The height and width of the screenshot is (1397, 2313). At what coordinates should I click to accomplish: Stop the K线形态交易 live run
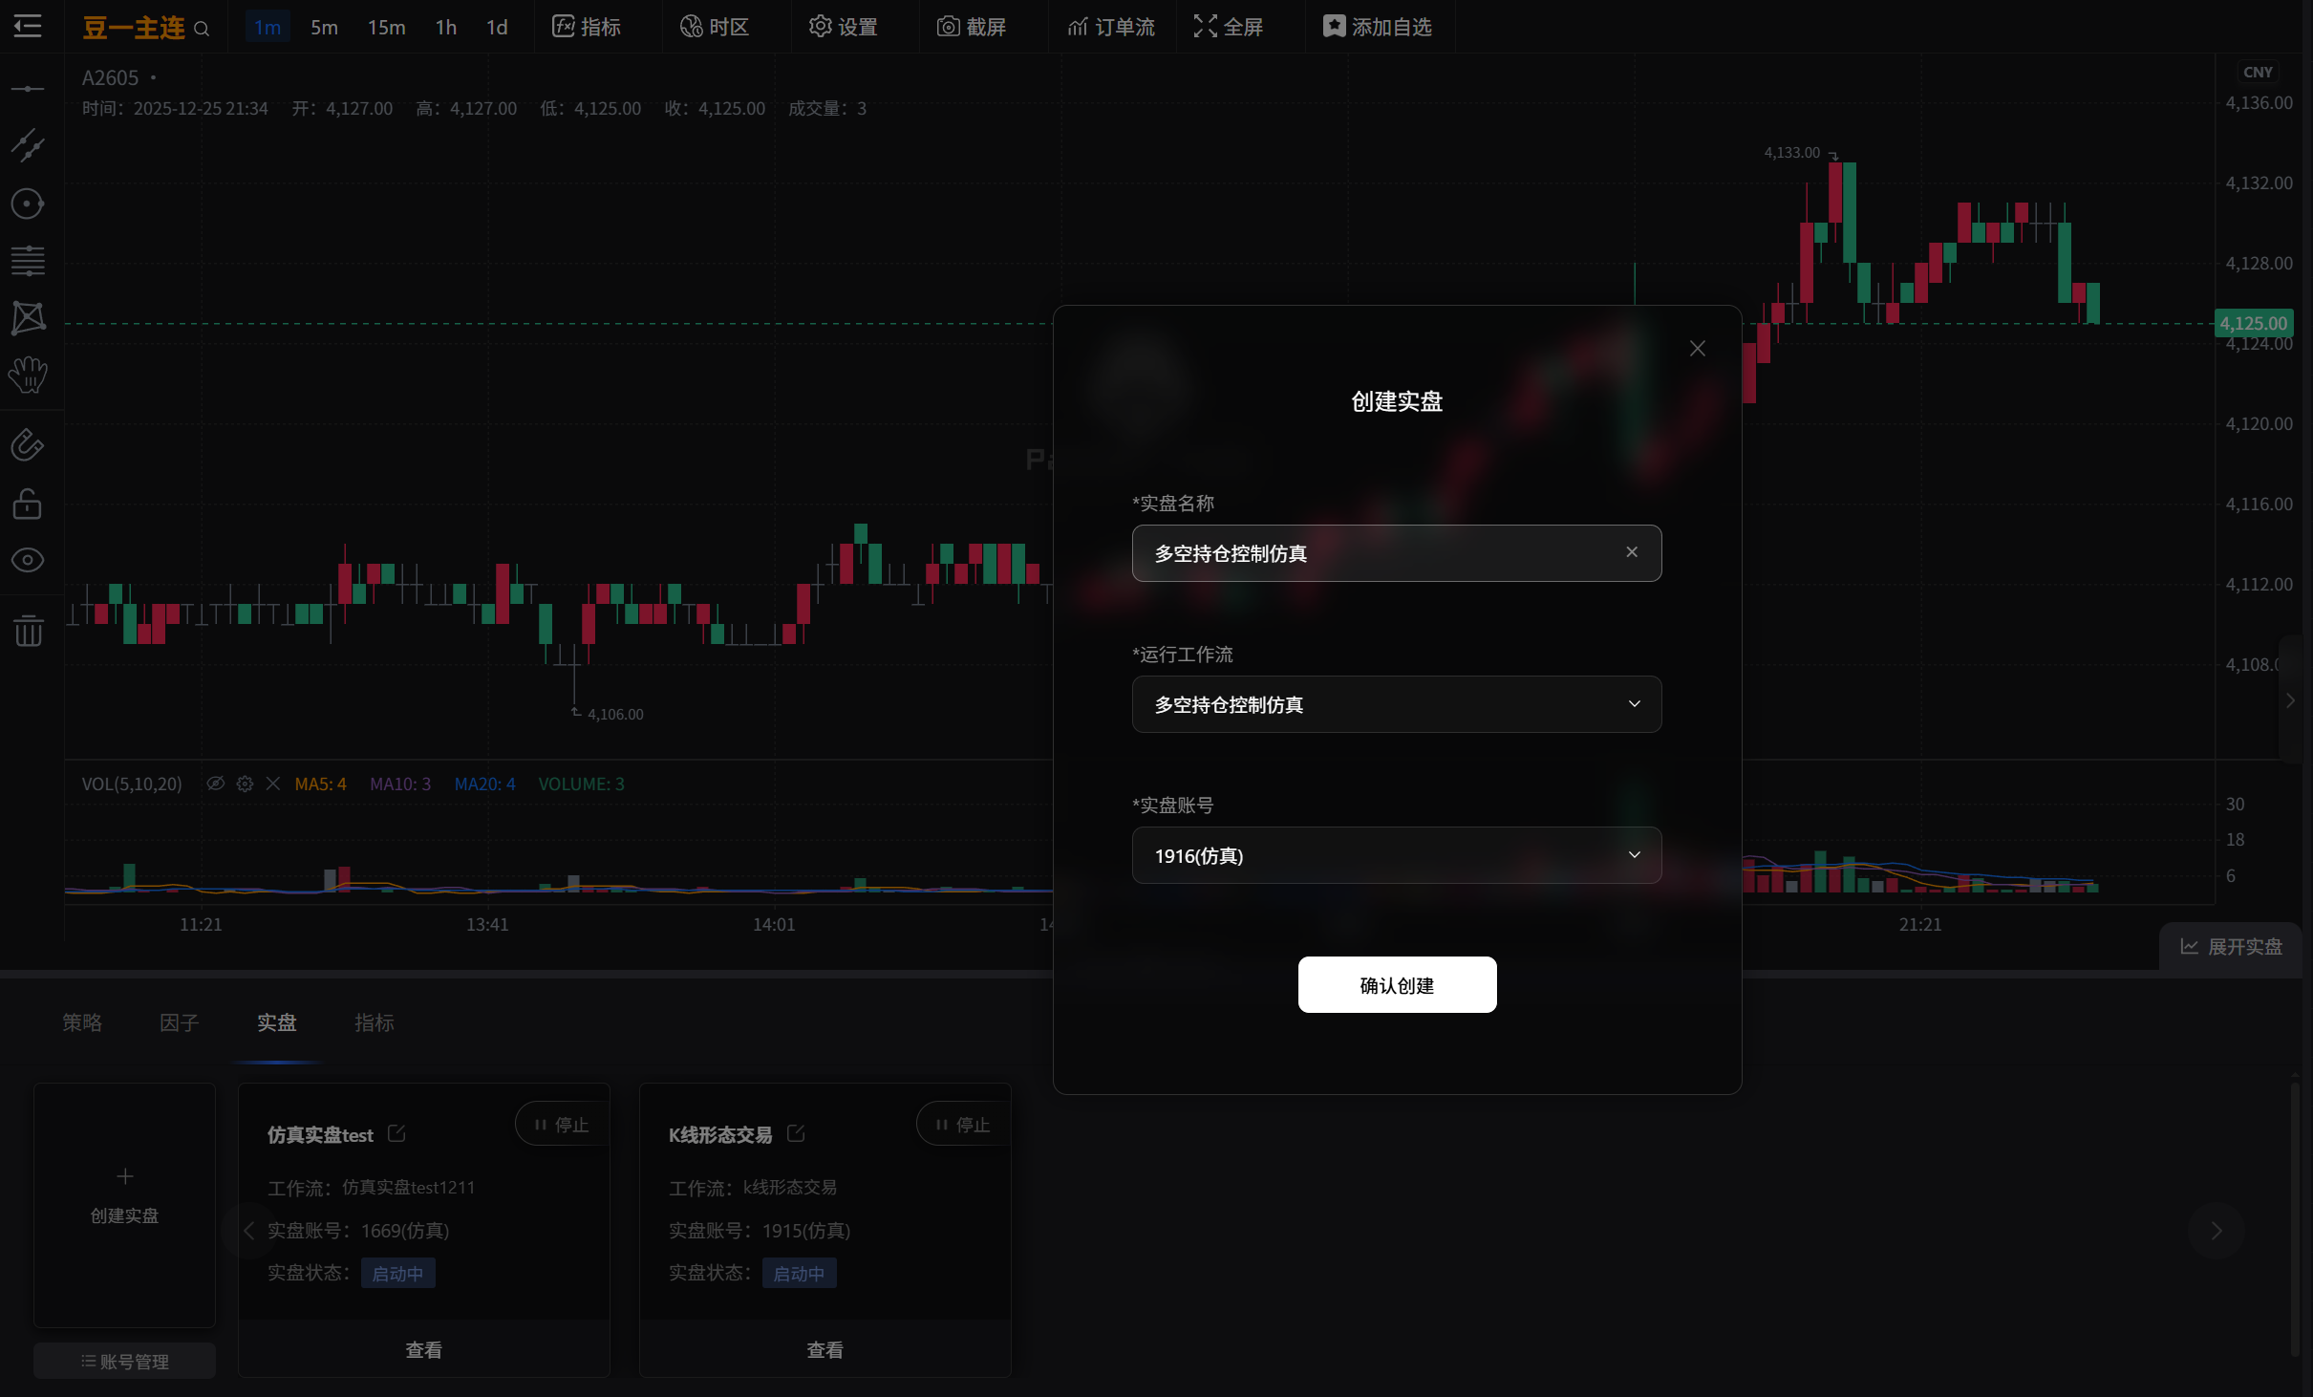(x=963, y=1125)
